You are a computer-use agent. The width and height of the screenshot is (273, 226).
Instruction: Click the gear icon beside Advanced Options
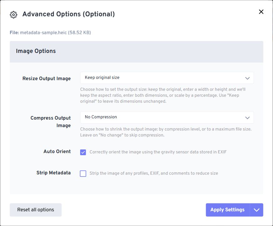(13, 15)
